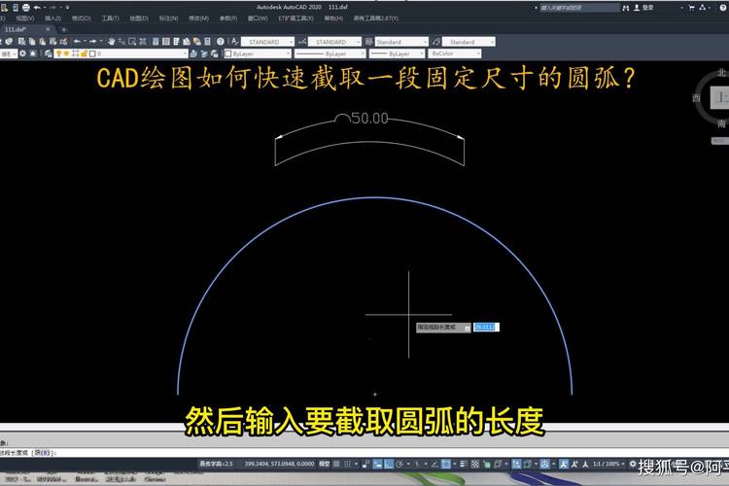Open the 格式(O) menu

(82, 18)
